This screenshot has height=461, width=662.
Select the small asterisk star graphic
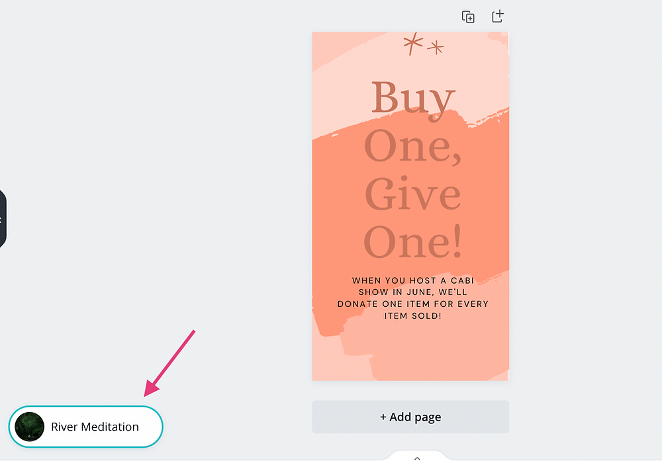(x=436, y=47)
